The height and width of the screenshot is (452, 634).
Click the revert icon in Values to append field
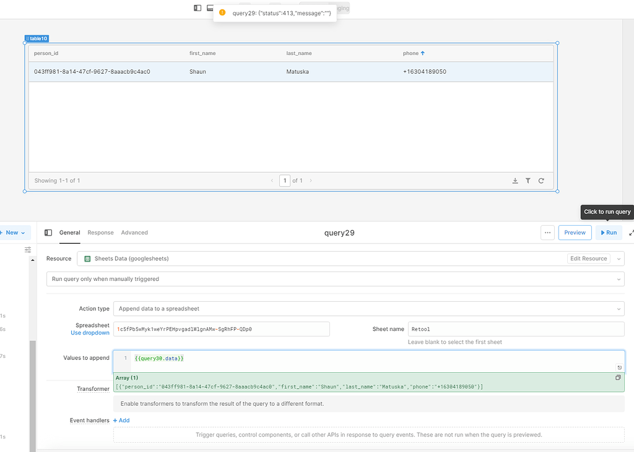(x=620, y=366)
